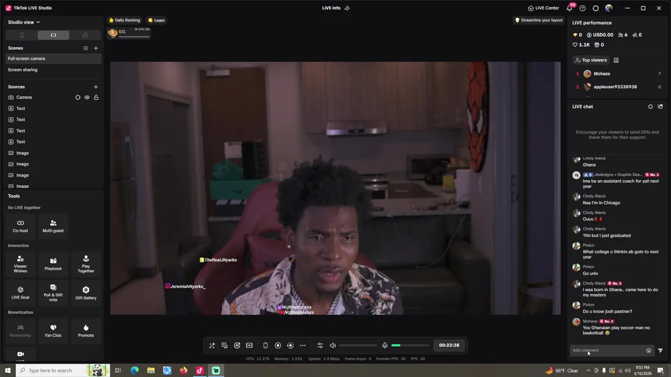The height and width of the screenshot is (377, 671).
Task: Open the more options ellipsis in toolbar
Action: (x=303, y=346)
